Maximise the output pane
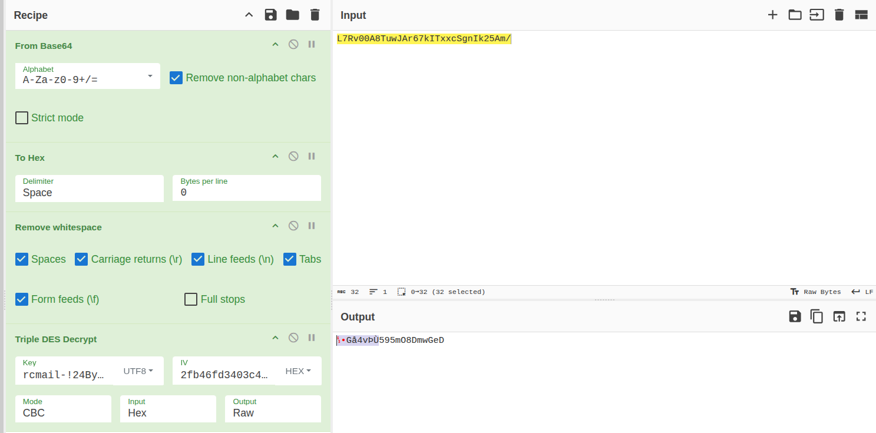 coord(861,316)
